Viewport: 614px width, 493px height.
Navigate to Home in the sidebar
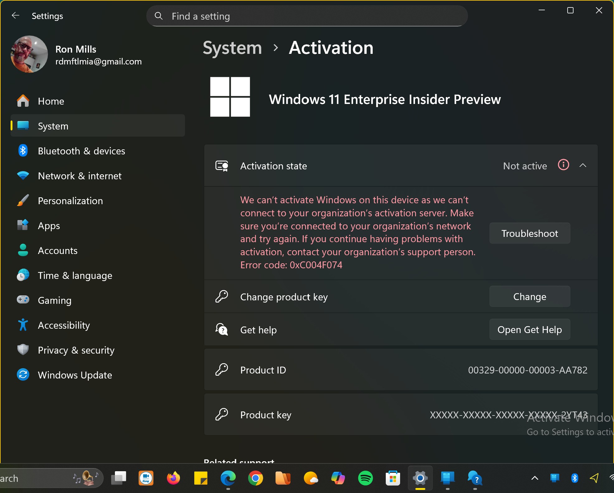[51, 101]
